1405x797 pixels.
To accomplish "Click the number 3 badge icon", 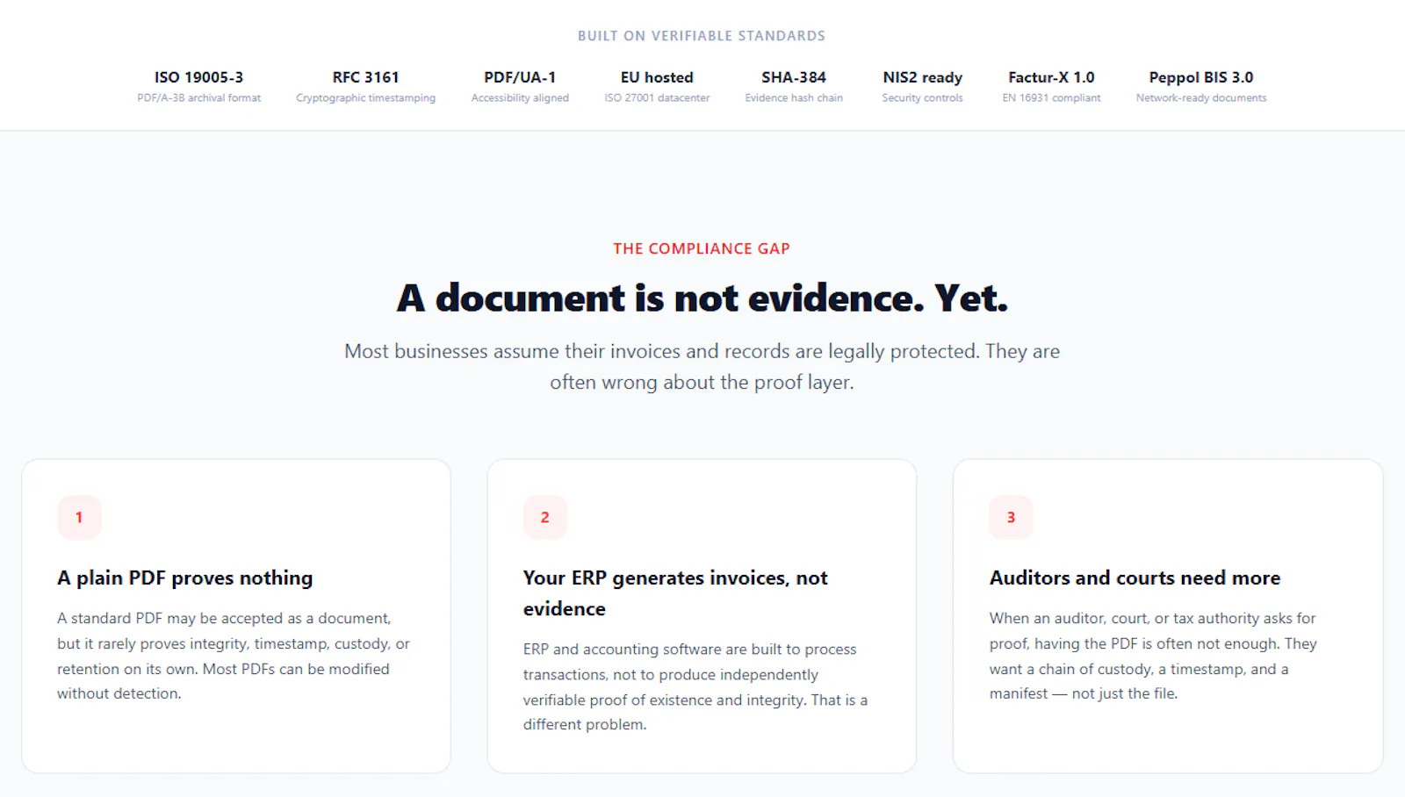I will coord(1011,517).
